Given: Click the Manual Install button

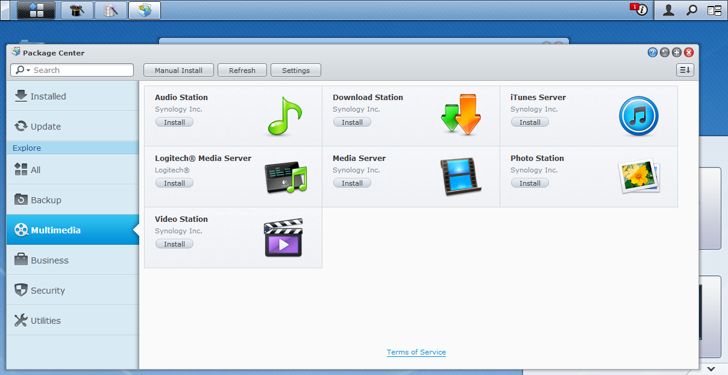Looking at the screenshot, I should (178, 71).
